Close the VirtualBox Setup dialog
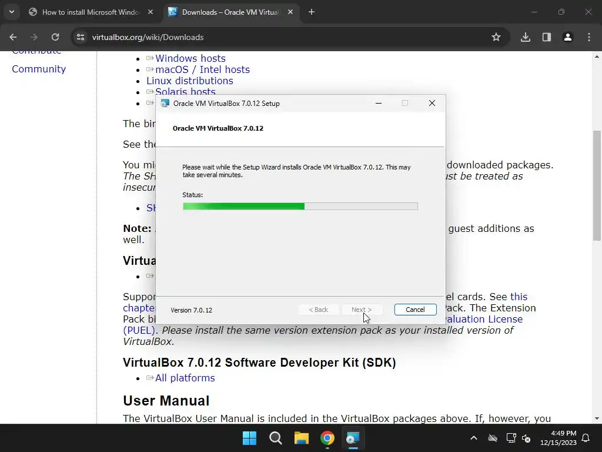This screenshot has width=602, height=452. [432, 103]
